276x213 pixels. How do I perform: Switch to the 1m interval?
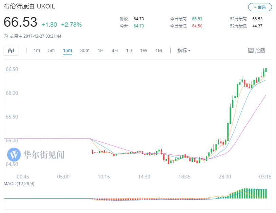coord(37,50)
